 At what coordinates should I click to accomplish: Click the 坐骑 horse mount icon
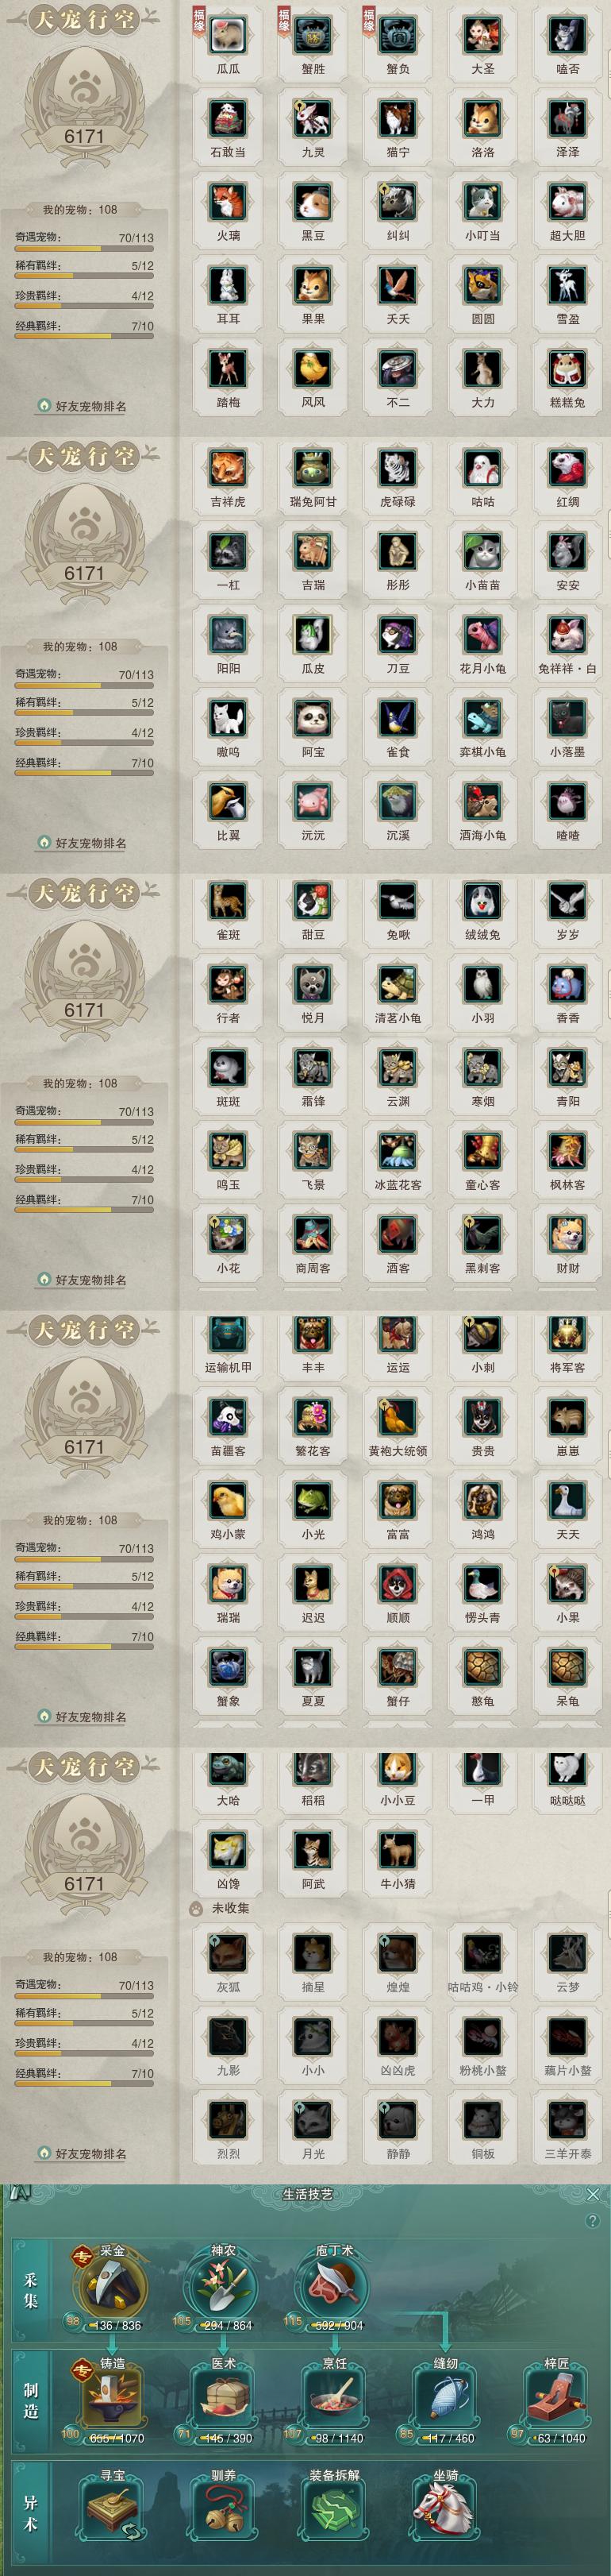(445, 2509)
